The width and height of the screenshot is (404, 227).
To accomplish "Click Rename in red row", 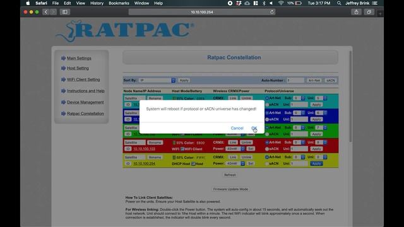I will coord(155,143).
